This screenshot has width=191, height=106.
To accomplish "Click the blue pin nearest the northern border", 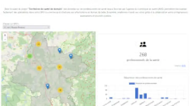I will [x=60, y=50].
